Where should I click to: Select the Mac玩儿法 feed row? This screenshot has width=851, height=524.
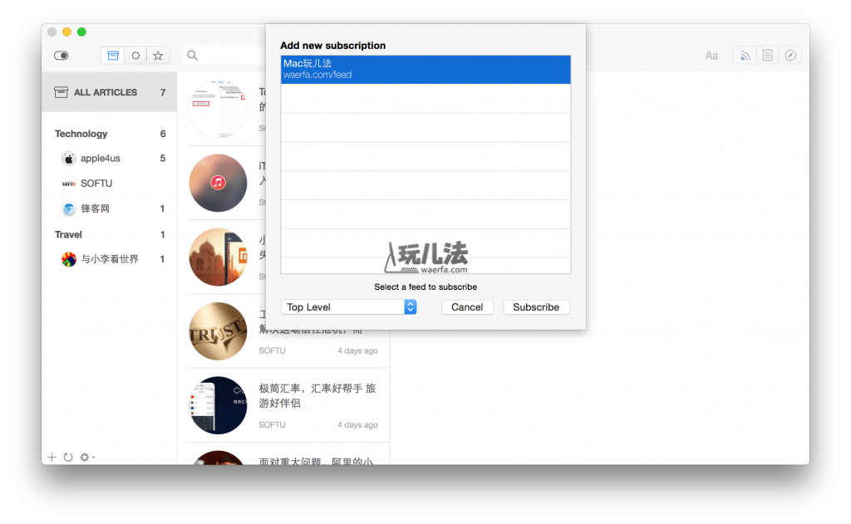[x=425, y=70]
